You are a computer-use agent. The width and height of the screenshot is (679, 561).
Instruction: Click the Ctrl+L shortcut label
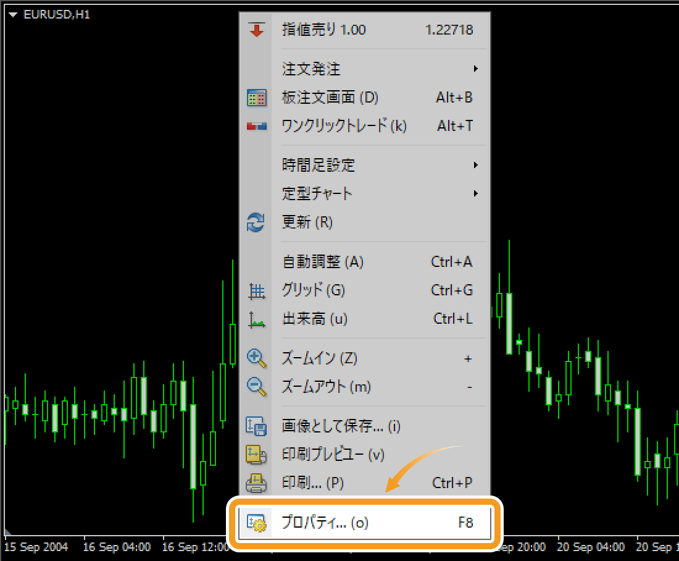(x=452, y=319)
